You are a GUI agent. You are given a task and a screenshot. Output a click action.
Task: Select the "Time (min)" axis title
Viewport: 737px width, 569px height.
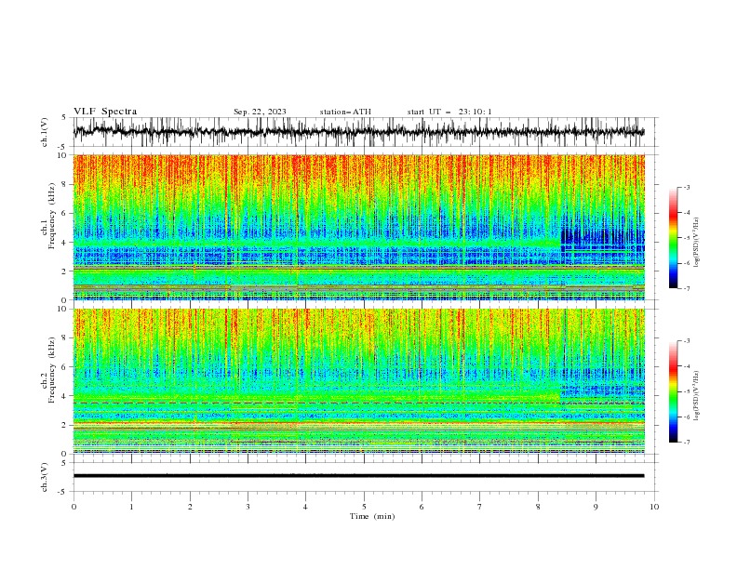pos(372,516)
